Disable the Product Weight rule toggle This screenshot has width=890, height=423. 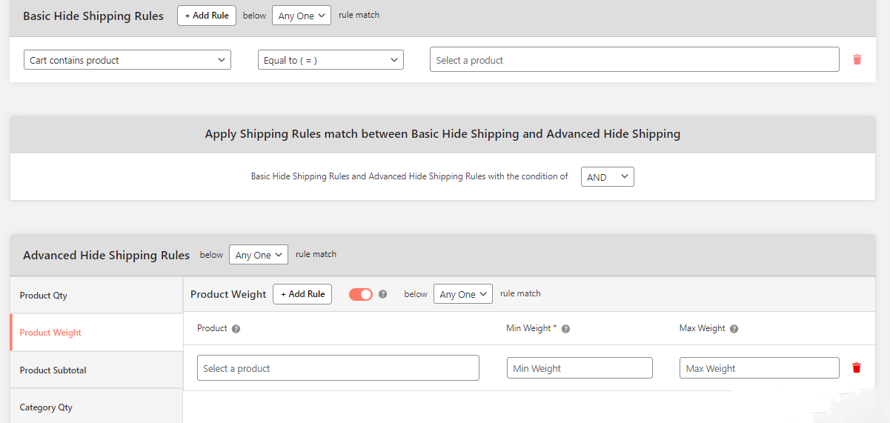click(361, 294)
